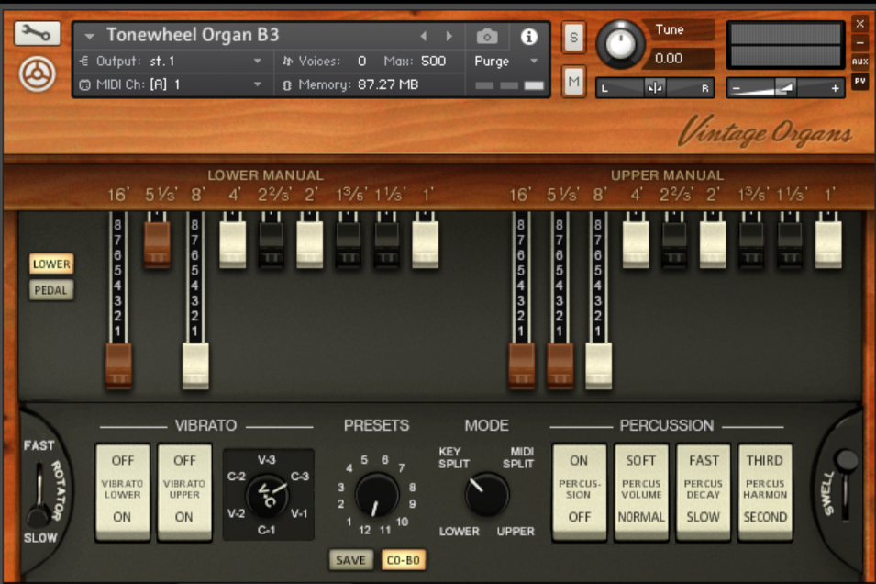Click the CO-BO preset button
The height and width of the screenshot is (584, 876).
tap(403, 560)
